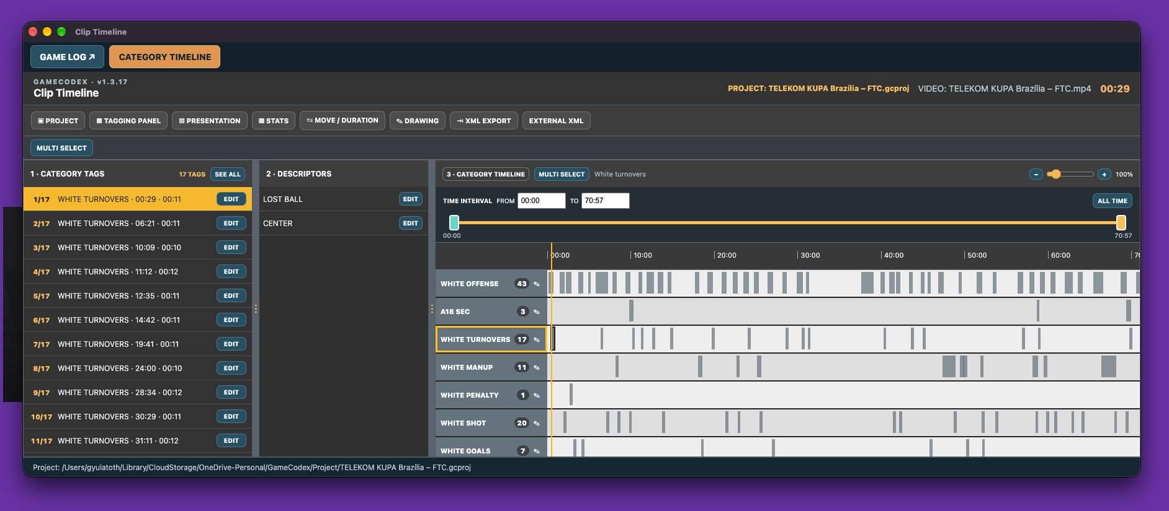Click pencil icon on A18 SEC row
The height and width of the screenshot is (511, 1169).
(537, 312)
